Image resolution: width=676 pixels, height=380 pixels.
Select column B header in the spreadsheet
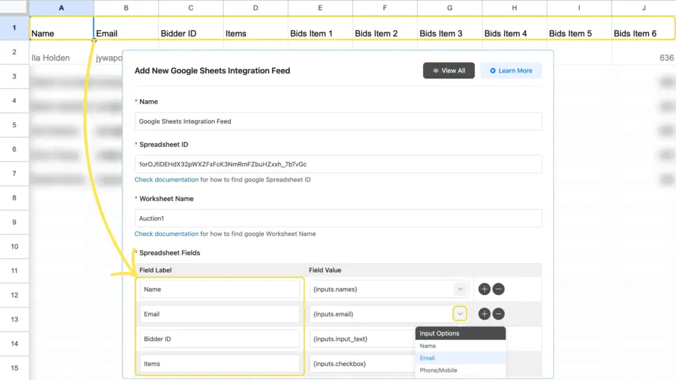click(x=126, y=8)
